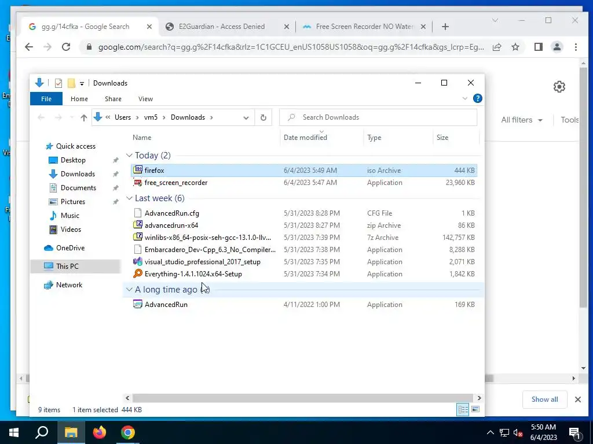Select the AdvancedRun.cfg file icon
This screenshot has width=593, height=444.
point(138,213)
